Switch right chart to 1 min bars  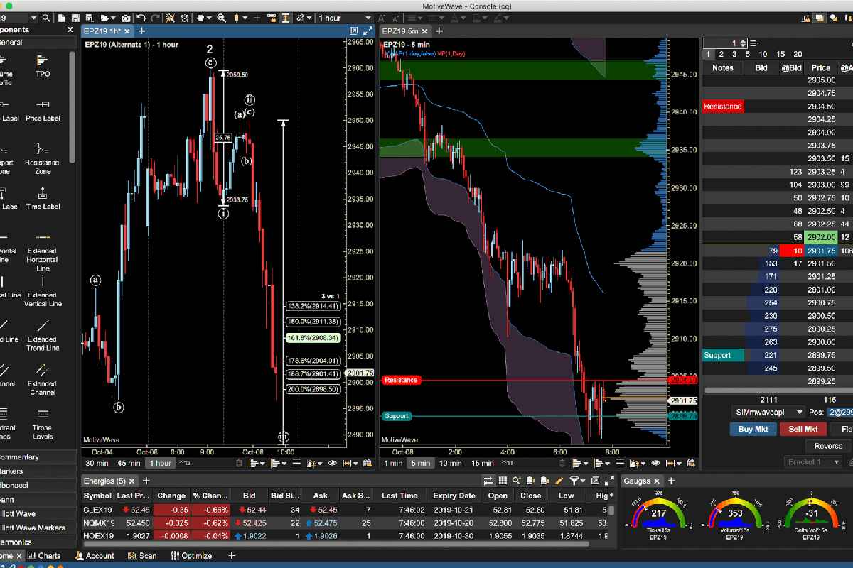393,463
